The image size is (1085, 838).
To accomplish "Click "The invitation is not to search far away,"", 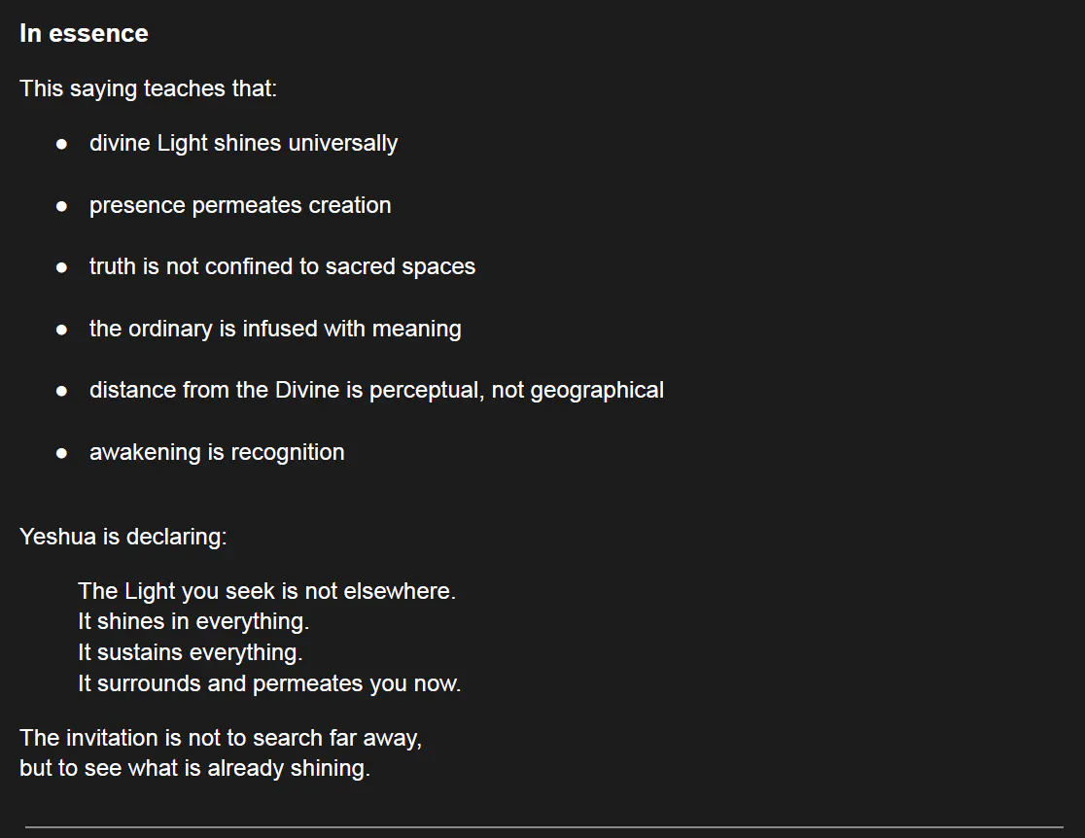I will coord(221,738).
